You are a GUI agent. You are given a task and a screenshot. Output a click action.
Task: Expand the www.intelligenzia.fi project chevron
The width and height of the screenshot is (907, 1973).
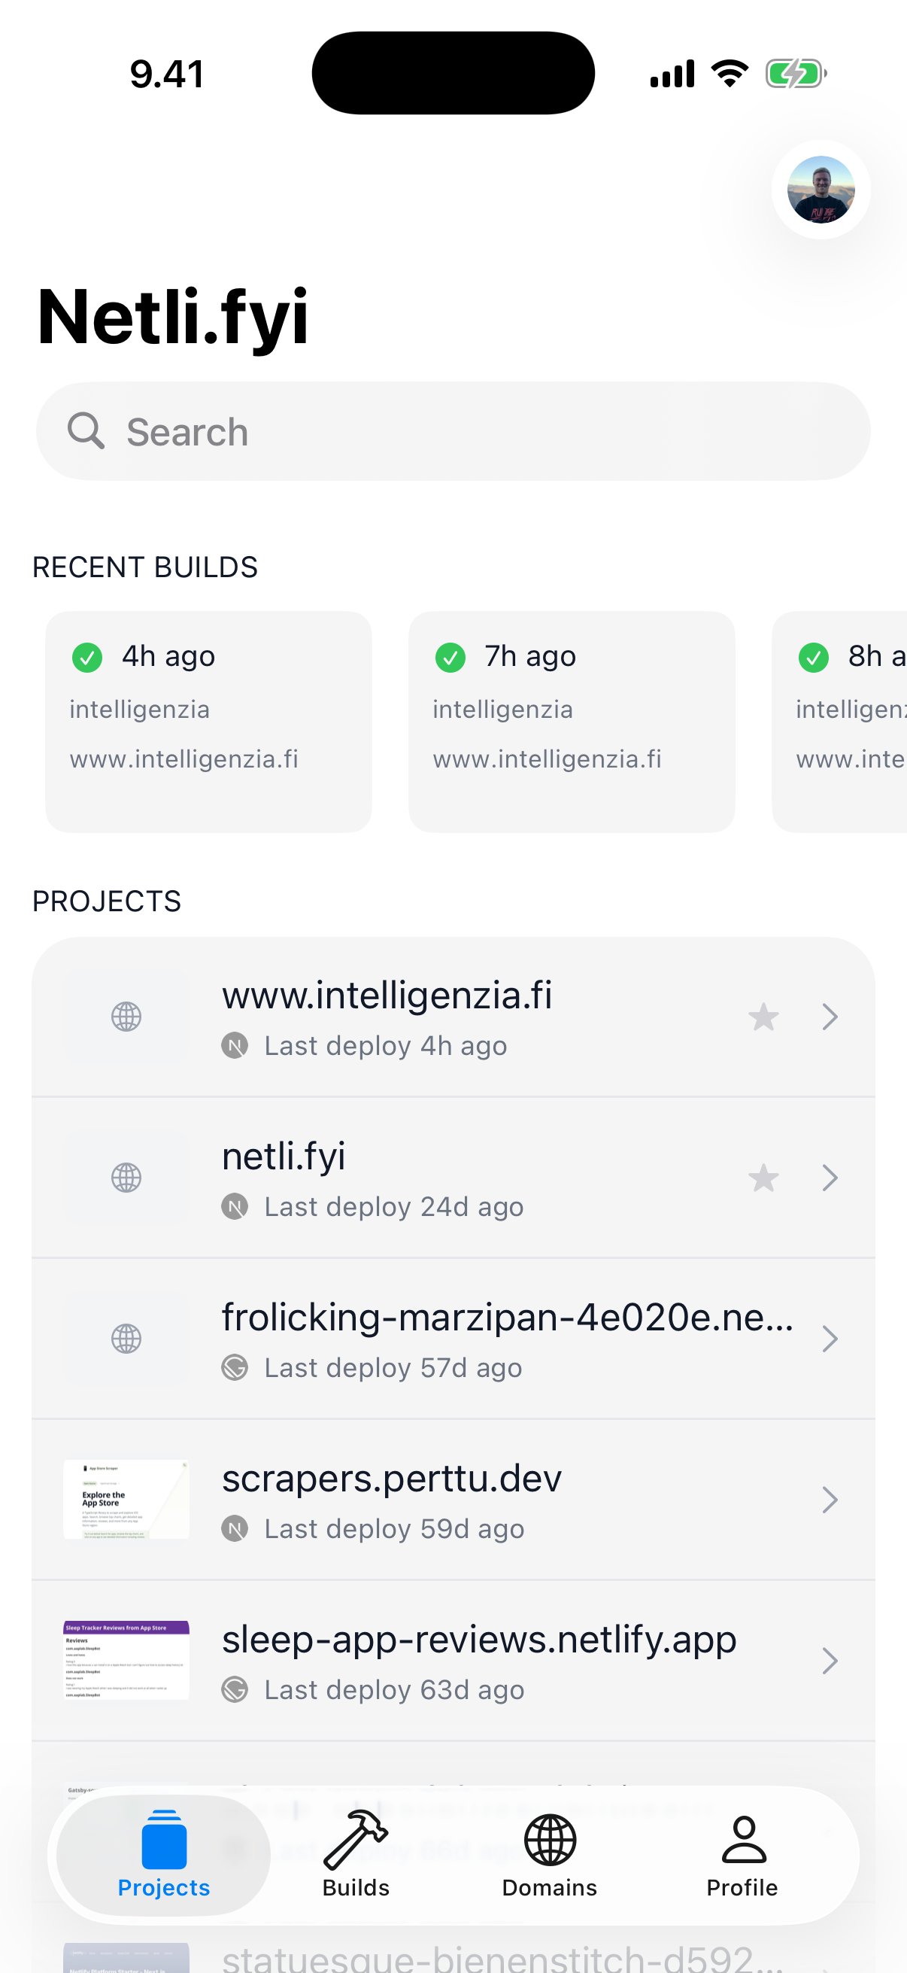point(831,1017)
